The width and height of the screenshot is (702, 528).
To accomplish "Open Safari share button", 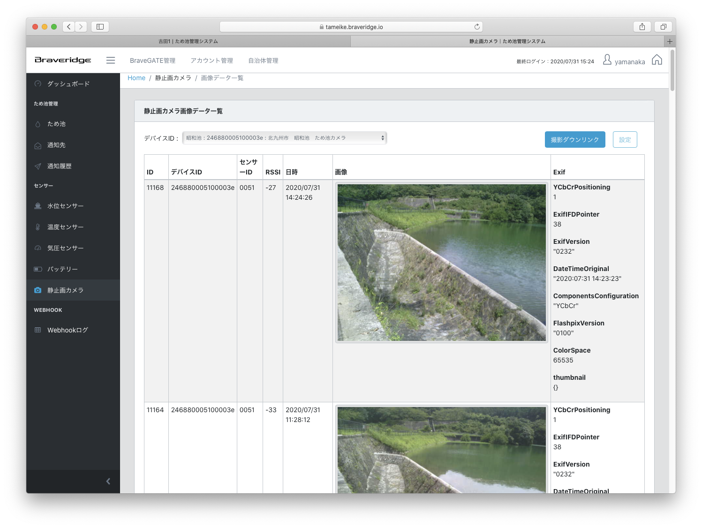I will coord(642,27).
